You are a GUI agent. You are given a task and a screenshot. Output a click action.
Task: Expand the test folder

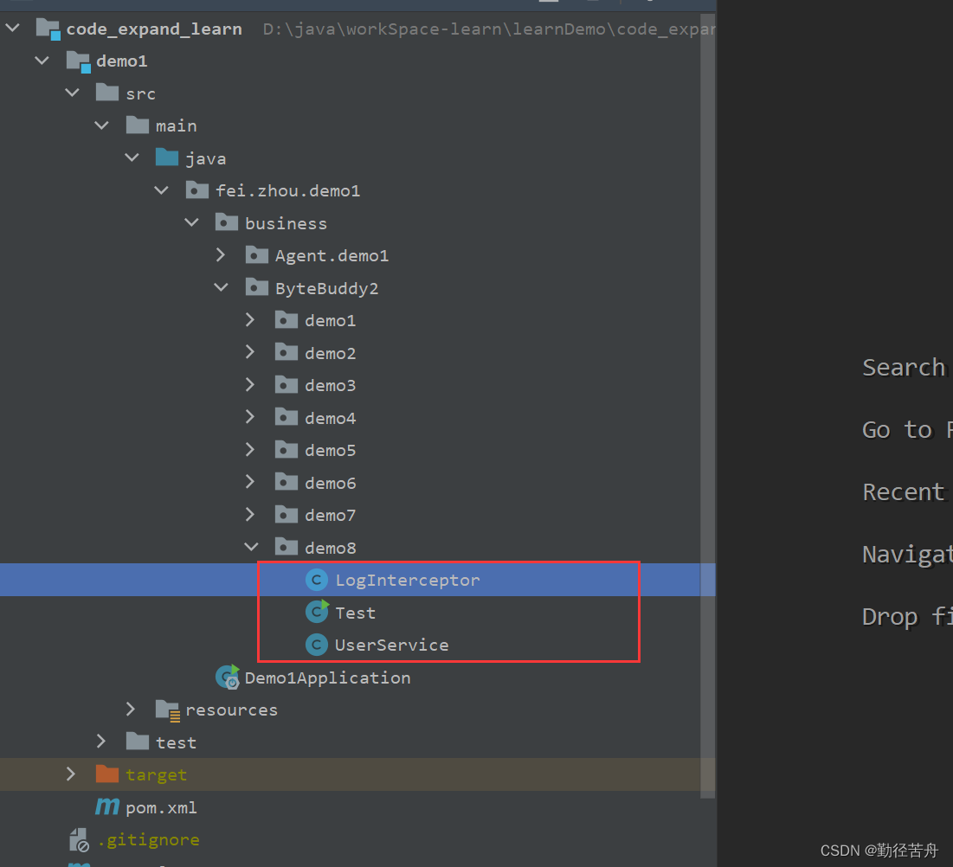coord(101,742)
